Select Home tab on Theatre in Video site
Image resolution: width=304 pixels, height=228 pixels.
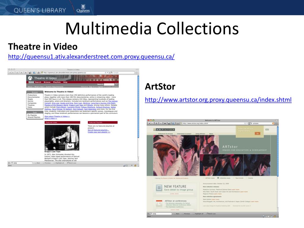click(31, 82)
